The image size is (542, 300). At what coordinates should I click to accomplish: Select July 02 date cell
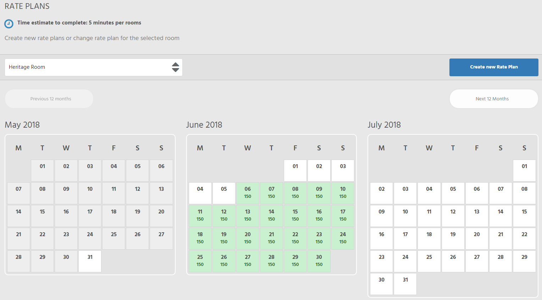click(382, 193)
